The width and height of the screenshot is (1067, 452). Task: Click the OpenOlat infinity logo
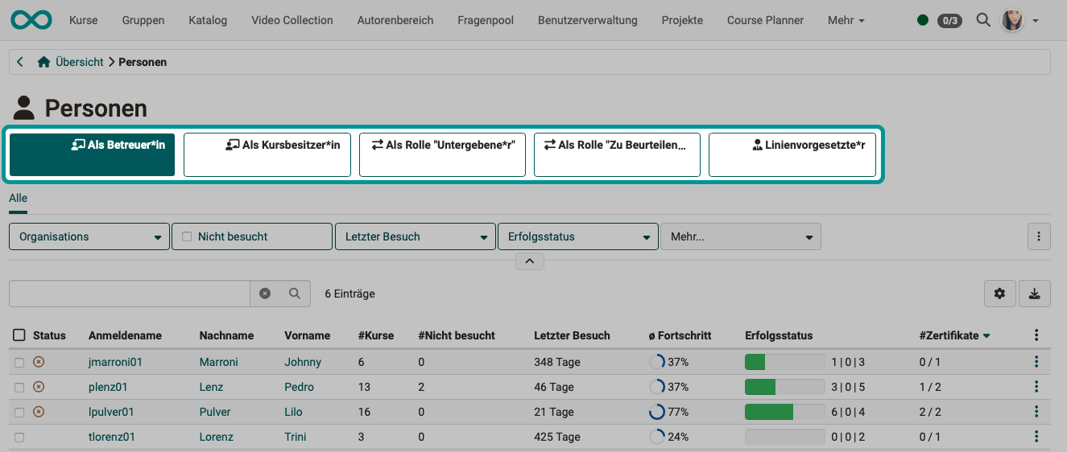click(31, 20)
